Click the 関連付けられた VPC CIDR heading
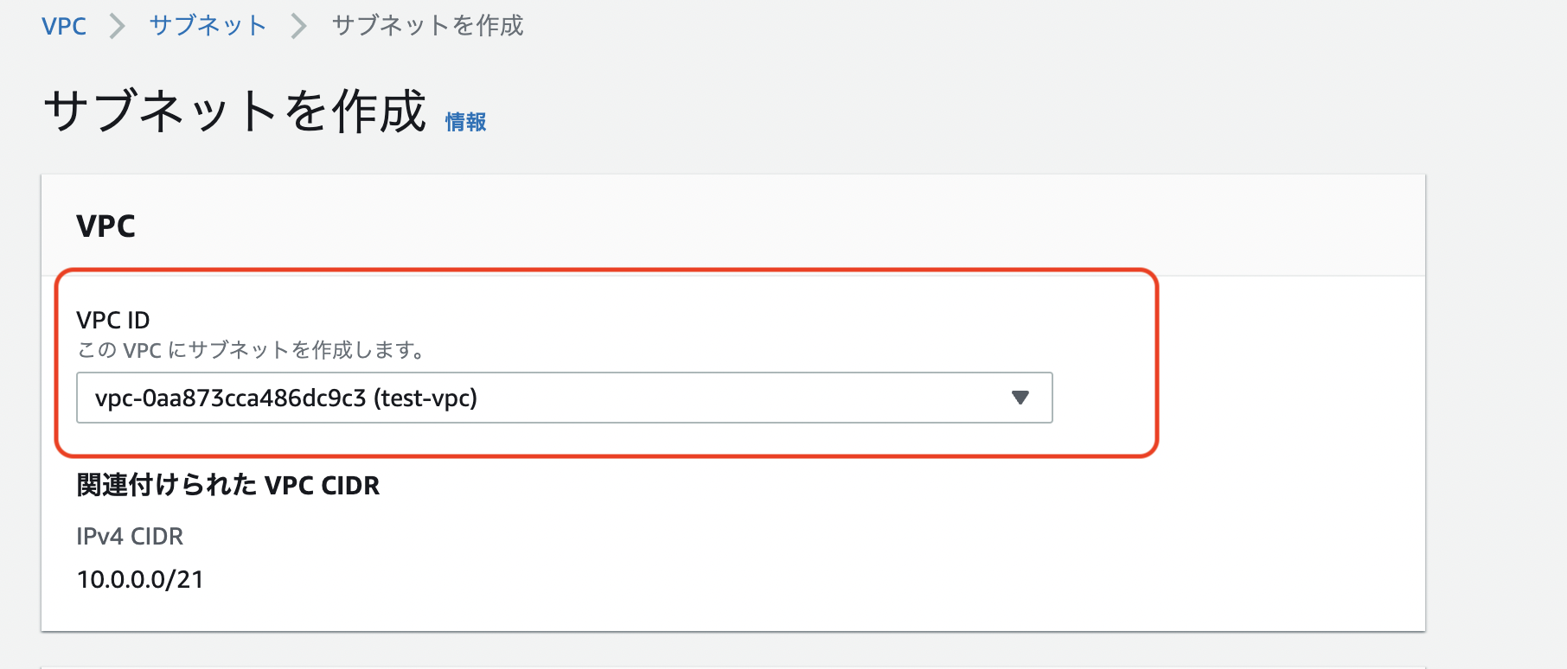The width and height of the screenshot is (1567, 669). tap(228, 486)
